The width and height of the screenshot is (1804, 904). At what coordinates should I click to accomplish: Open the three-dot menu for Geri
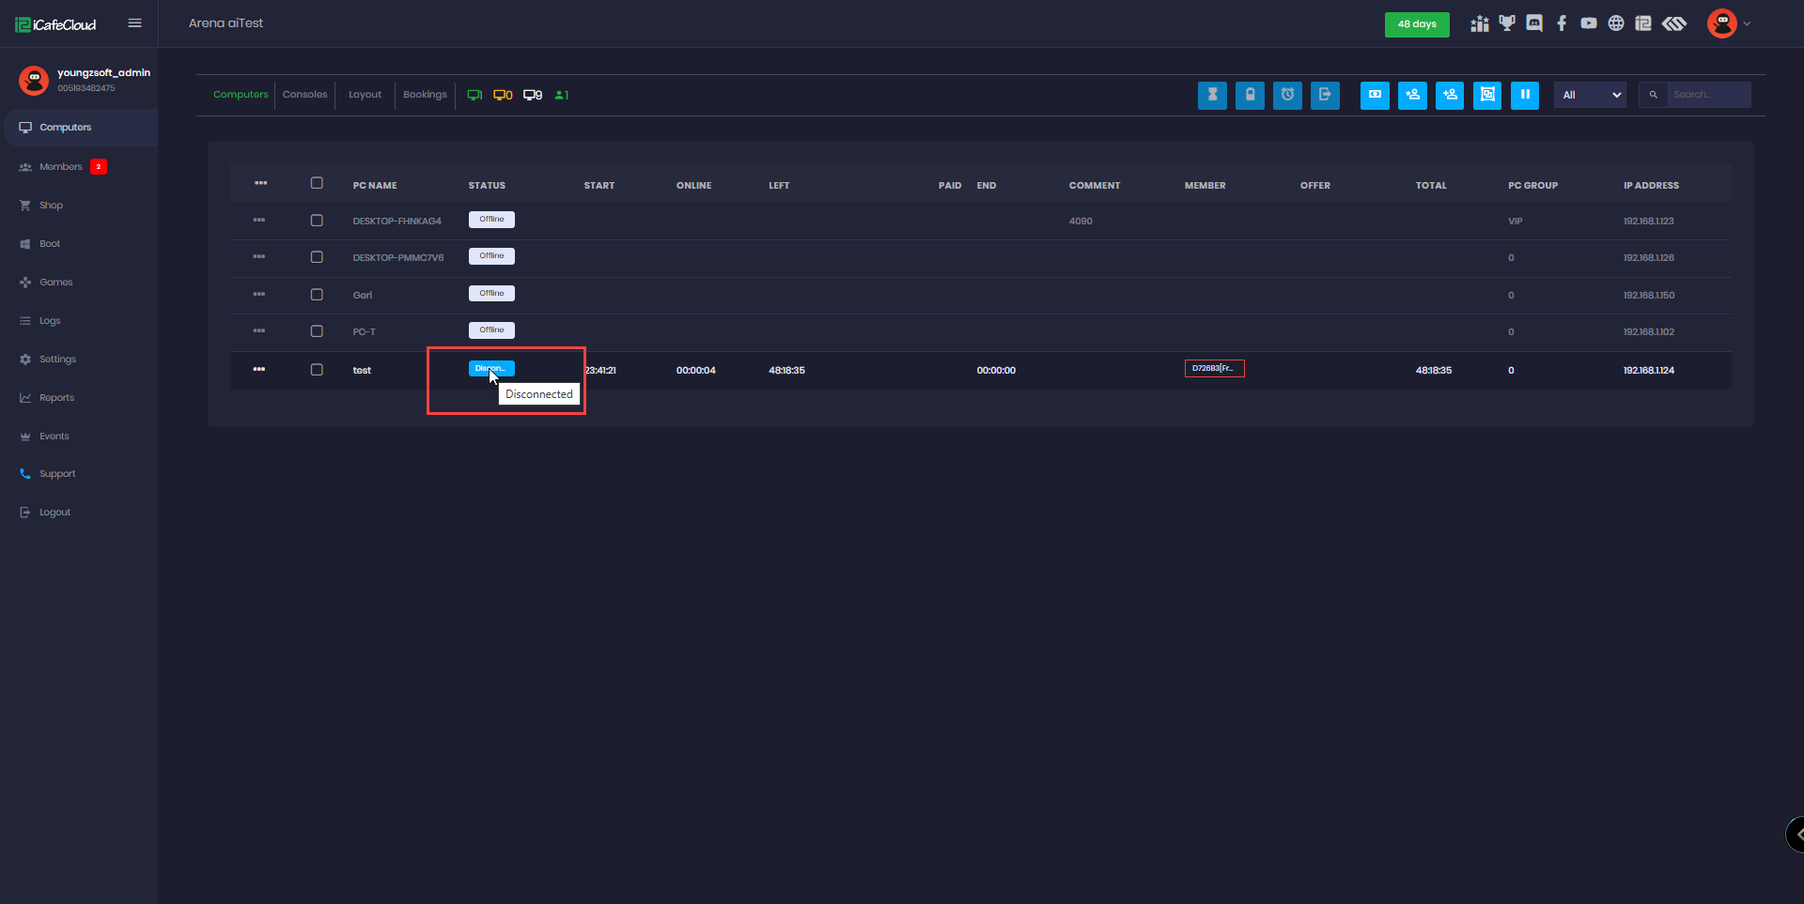point(259,294)
